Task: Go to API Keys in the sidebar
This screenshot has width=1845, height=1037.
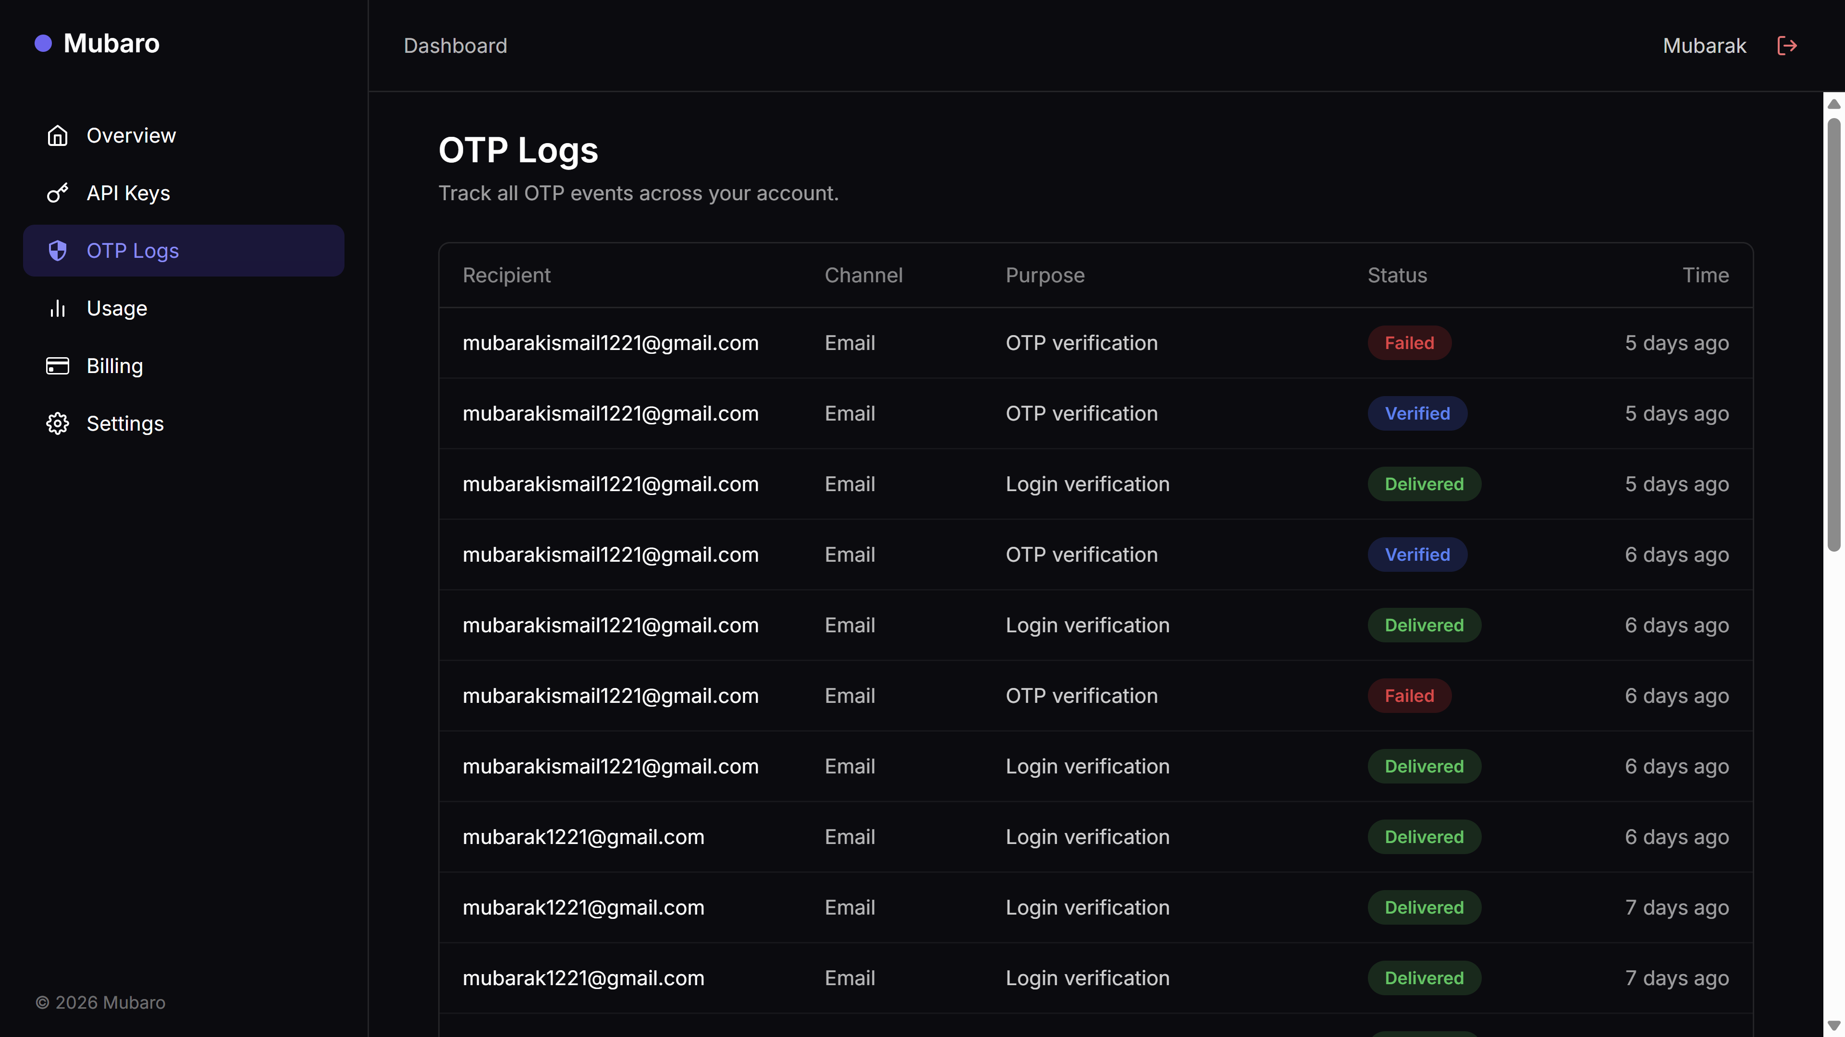Action: 184,193
